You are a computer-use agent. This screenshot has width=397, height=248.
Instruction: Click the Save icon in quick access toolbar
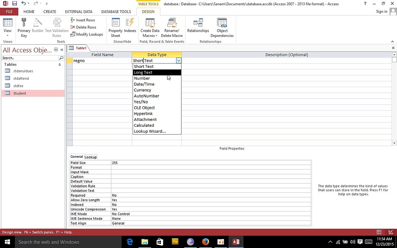pyautogui.click(x=14, y=4)
